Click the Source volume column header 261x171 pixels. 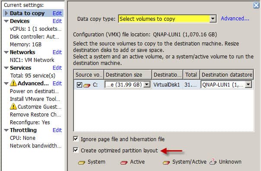89,74
